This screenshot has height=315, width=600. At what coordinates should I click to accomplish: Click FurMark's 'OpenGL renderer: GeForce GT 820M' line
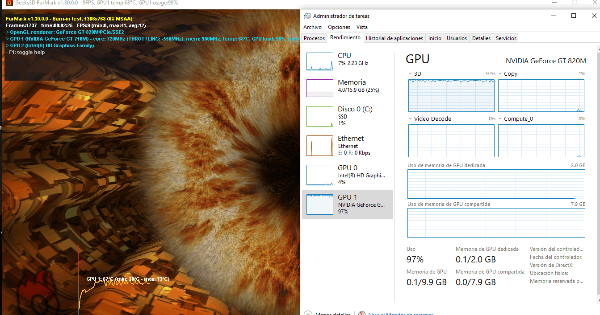pyautogui.click(x=65, y=32)
